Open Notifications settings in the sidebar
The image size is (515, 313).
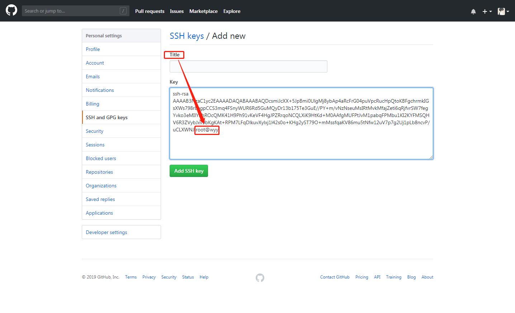(x=121, y=90)
